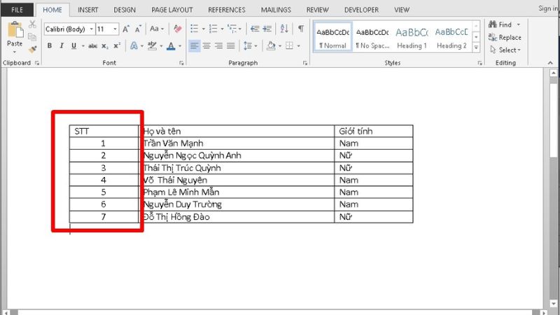This screenshot has height=315, width=560.
Task: Increase indent of the paragraph
Action: click(268, 29)
